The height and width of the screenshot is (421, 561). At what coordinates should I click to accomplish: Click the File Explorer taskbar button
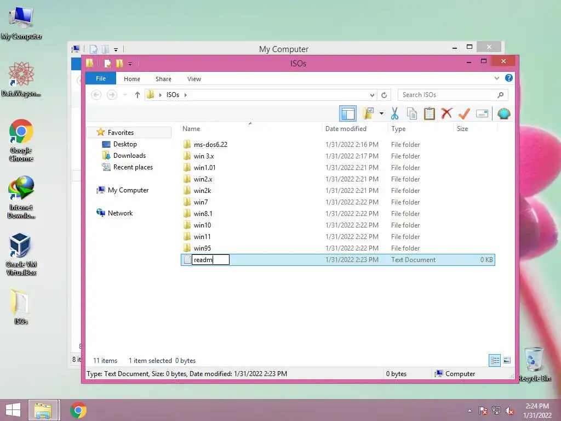pos(43,410)
